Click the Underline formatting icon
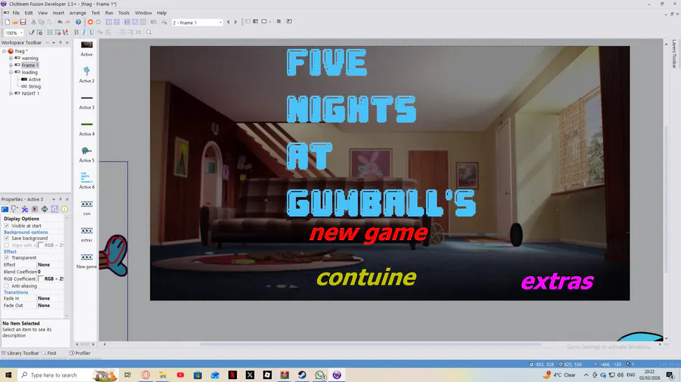 pyautogui.click(x=92, y=32)
